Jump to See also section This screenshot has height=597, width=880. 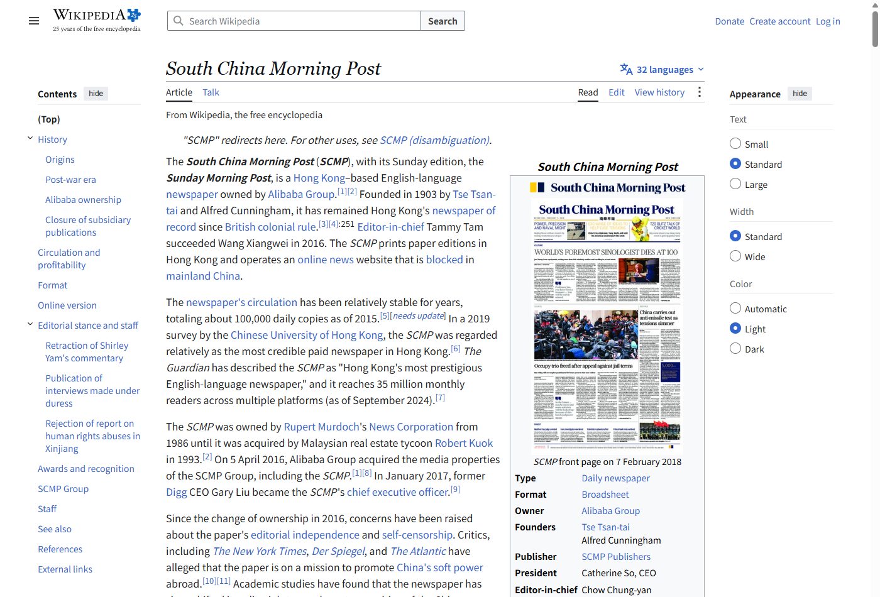pyautogui.click(x=55, y=529)
